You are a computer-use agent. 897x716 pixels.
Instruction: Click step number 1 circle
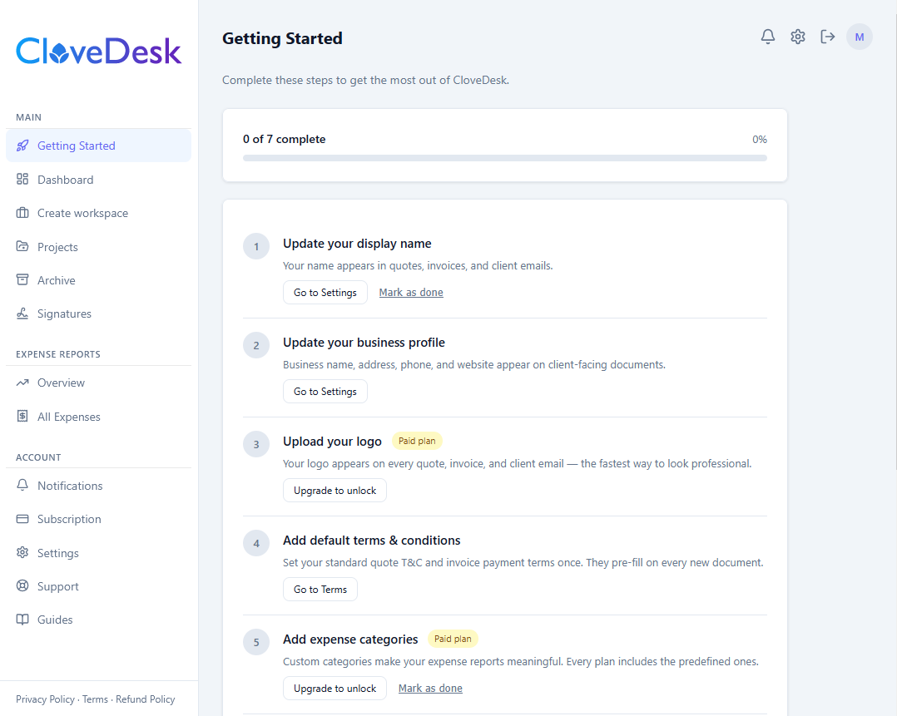[256, 246]
